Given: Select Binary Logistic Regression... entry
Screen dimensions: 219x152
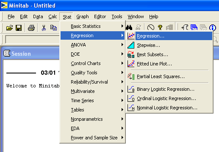Looking at the screenshot, I should pyautogui.click(x=170, y=89).
